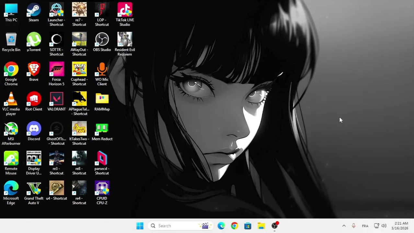Open OBS Studio from the taskbar
This screenshot has width=414, height=233.
tap(275, 226)
